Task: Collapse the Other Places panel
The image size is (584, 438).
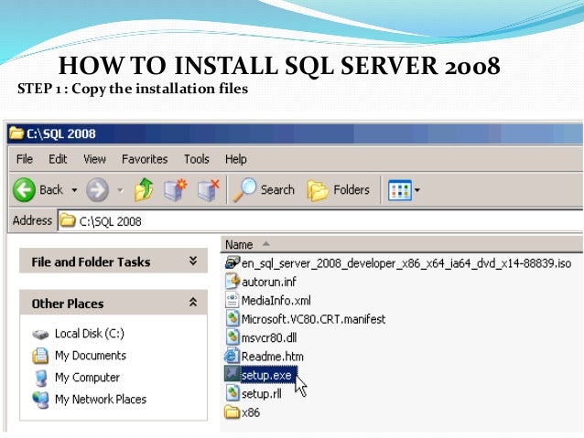Action: click(193, 302)
